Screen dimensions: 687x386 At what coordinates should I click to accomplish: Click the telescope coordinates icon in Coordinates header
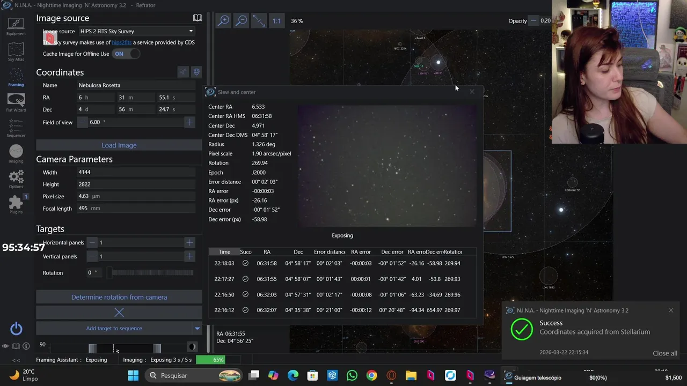pos(183,72)
